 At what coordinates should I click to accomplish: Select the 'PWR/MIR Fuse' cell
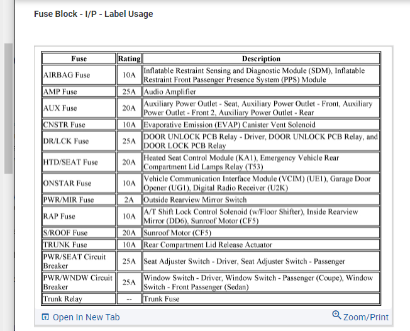point(79,199)
